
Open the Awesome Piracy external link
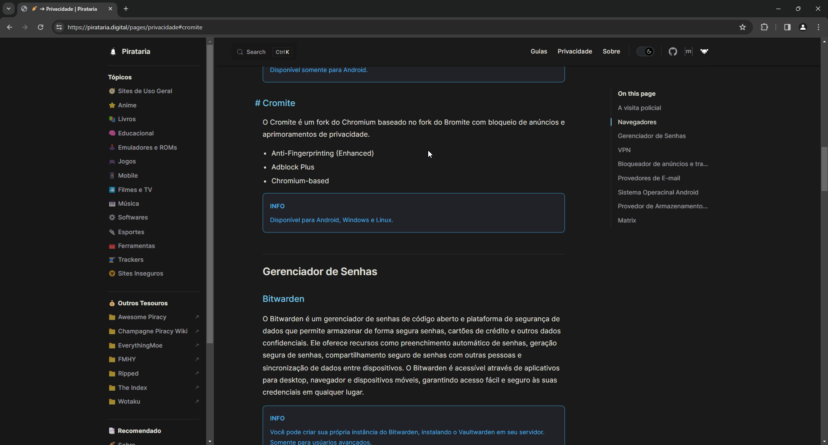click(142, 317)
